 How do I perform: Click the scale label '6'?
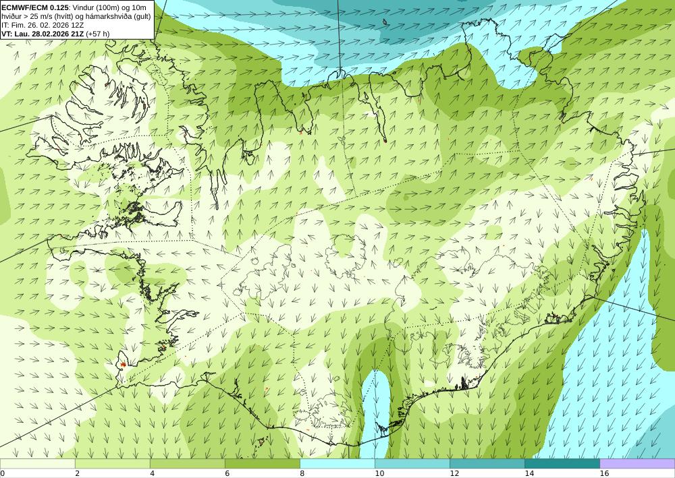tap(227, 473)
